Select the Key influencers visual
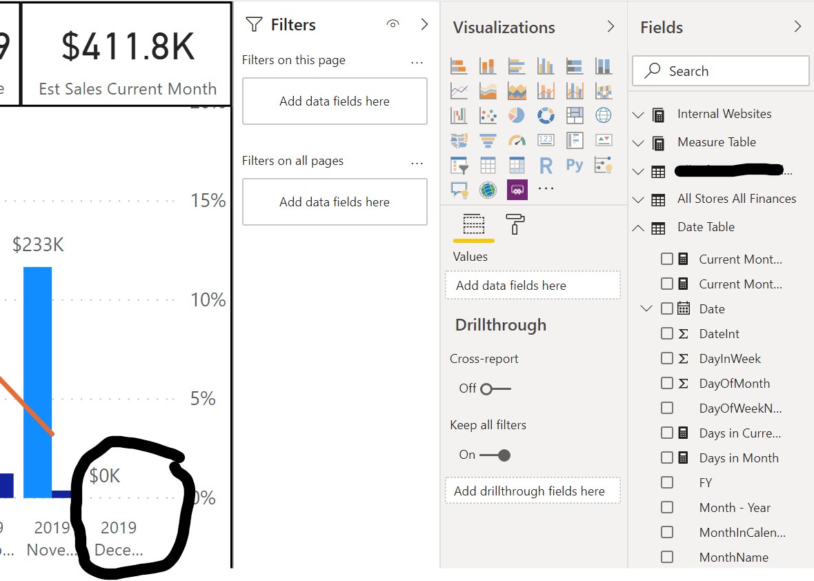814x581 pixels. [603, 165]
